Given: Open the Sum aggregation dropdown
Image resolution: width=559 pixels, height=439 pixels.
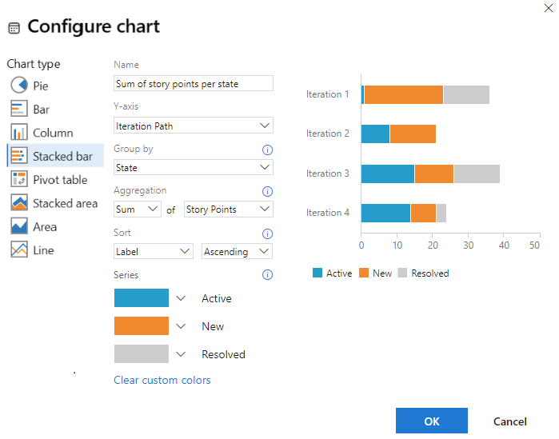Looking at the screenshot, I should 138,210.
